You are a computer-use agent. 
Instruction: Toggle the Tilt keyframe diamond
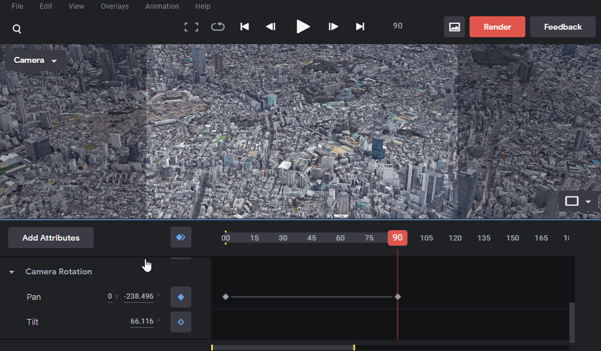181,322
